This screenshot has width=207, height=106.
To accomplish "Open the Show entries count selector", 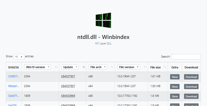I will (19, 57).
